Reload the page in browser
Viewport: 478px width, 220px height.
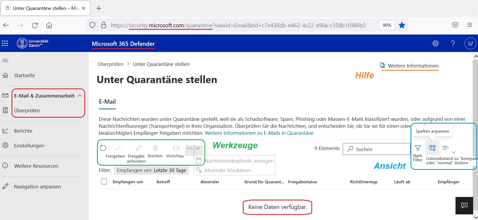pos(35,25)
